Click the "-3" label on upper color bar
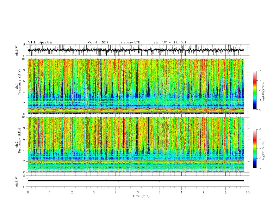Viewport: 279px width, 216px height. [260, 71]
